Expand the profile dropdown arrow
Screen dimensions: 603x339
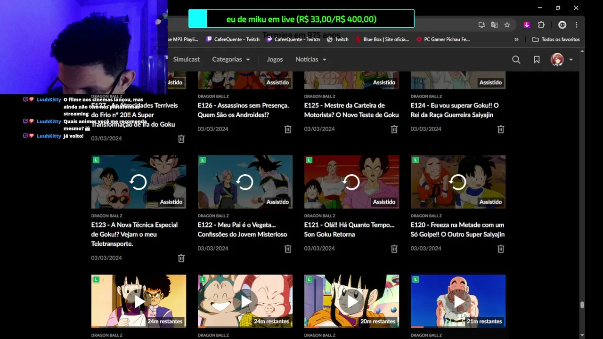(571, 60)
